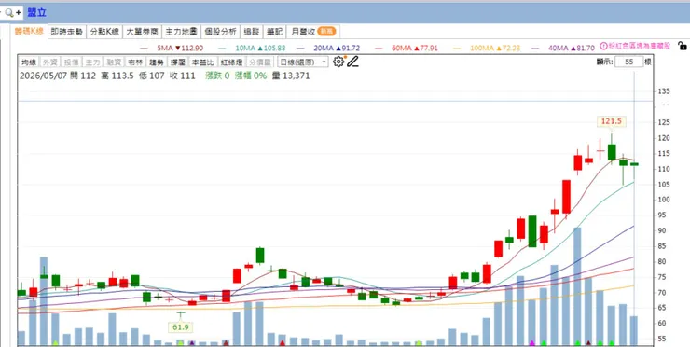Screen dimensions: 690x347
Task: Toggle the 趨勢 trend overlay
Action: click(x=157, y=62)
